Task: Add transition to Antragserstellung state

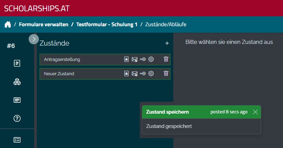Action: pos(143,59)
